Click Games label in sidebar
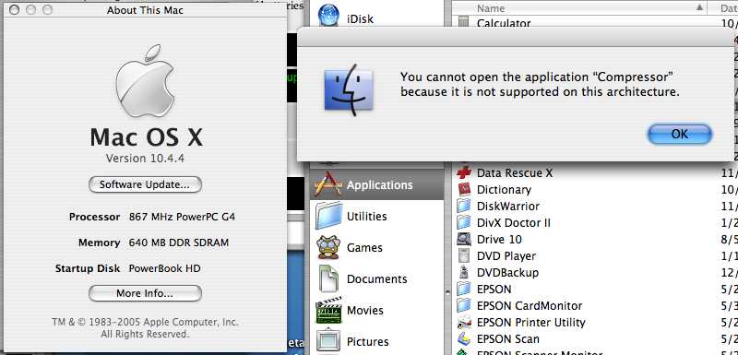738x355 pixels. coord(364,248)
